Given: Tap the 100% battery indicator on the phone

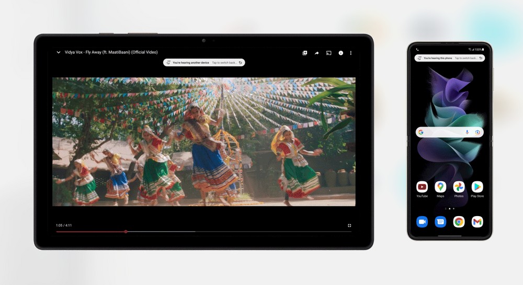Looking at the screenshot, I should point(479,49).
